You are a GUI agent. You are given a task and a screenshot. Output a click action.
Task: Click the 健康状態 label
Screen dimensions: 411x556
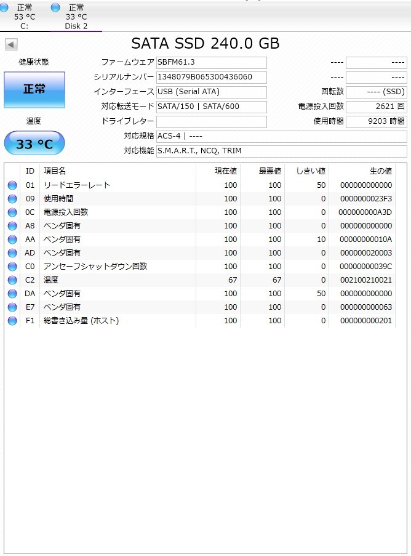click(34, 62)
